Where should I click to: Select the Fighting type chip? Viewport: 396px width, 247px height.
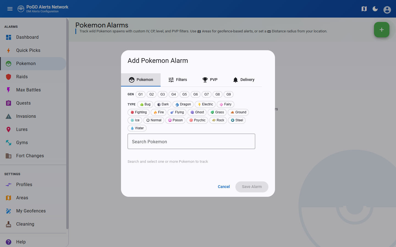(x=139, y=113)
